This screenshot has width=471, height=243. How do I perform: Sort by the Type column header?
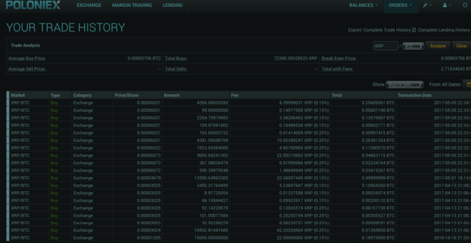55,95
